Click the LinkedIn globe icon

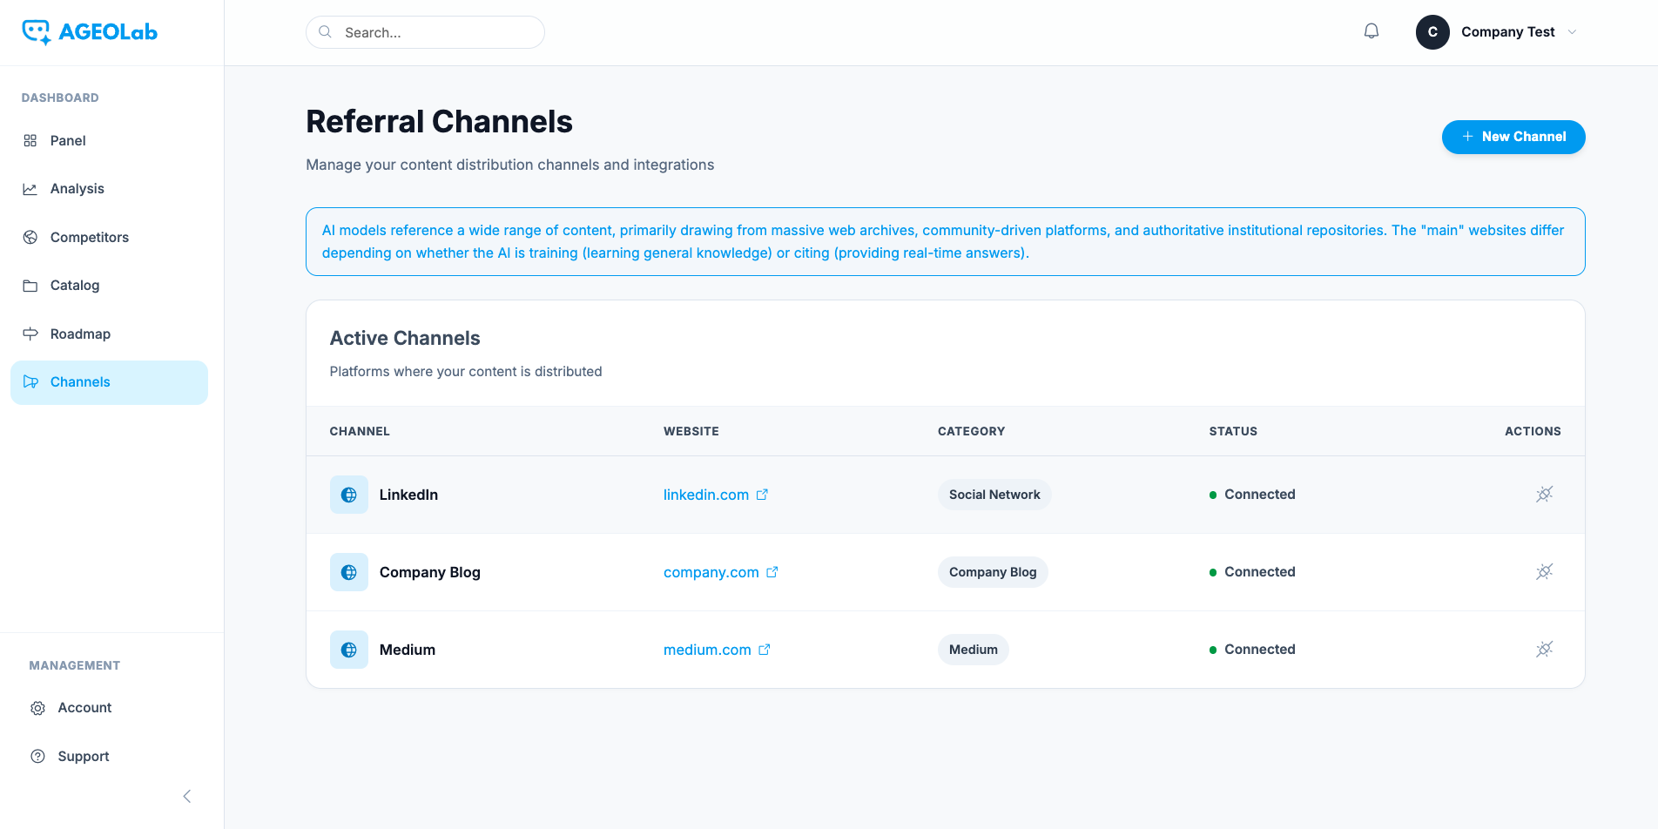click(x=348, y=495)
